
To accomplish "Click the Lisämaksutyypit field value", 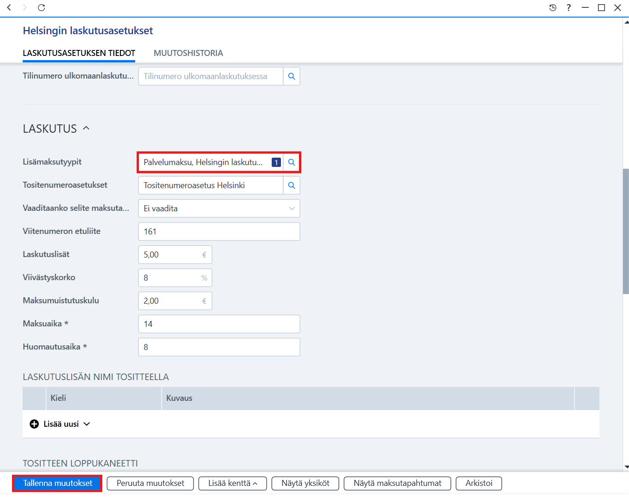I will point(204,162).
